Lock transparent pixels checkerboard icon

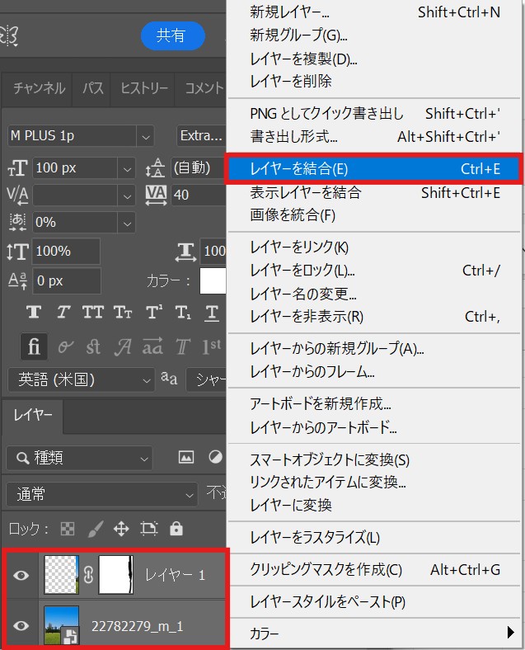pyautogui.click(x=68, y=529)
